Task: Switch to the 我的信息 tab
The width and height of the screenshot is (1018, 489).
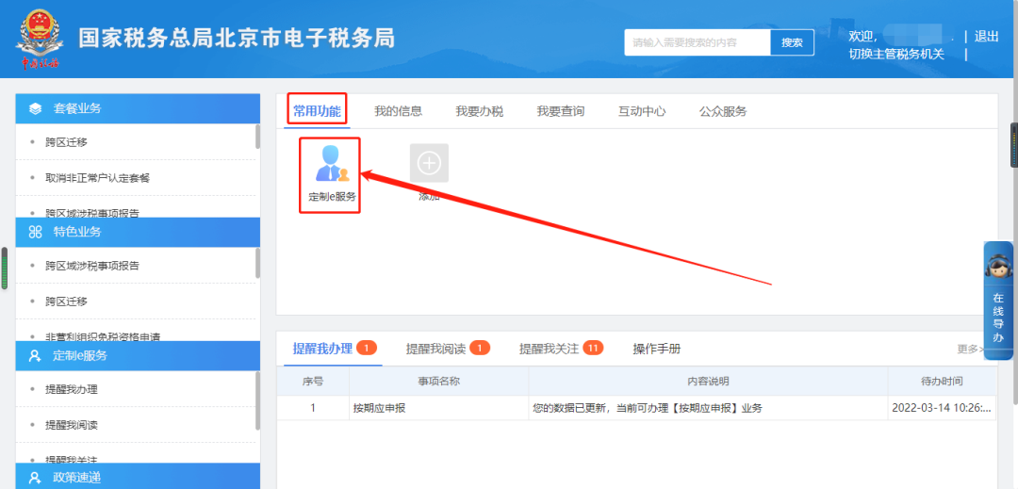Action: (x=398, y=111)
